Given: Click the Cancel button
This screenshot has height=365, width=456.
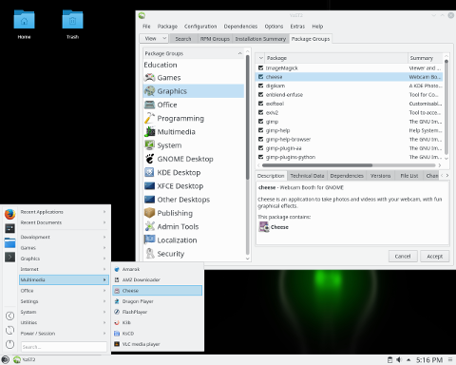Looking at the screenshot, I should pyautogui.click(x=403, y=256).
